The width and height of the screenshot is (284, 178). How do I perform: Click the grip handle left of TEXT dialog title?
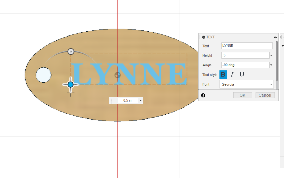click(x=200, y=37)
